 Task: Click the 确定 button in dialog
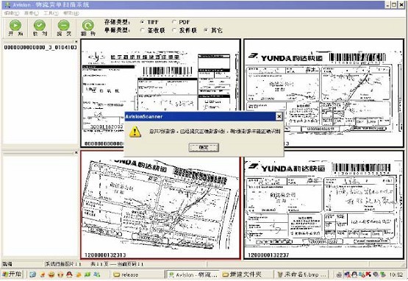(x=204, y=148)
